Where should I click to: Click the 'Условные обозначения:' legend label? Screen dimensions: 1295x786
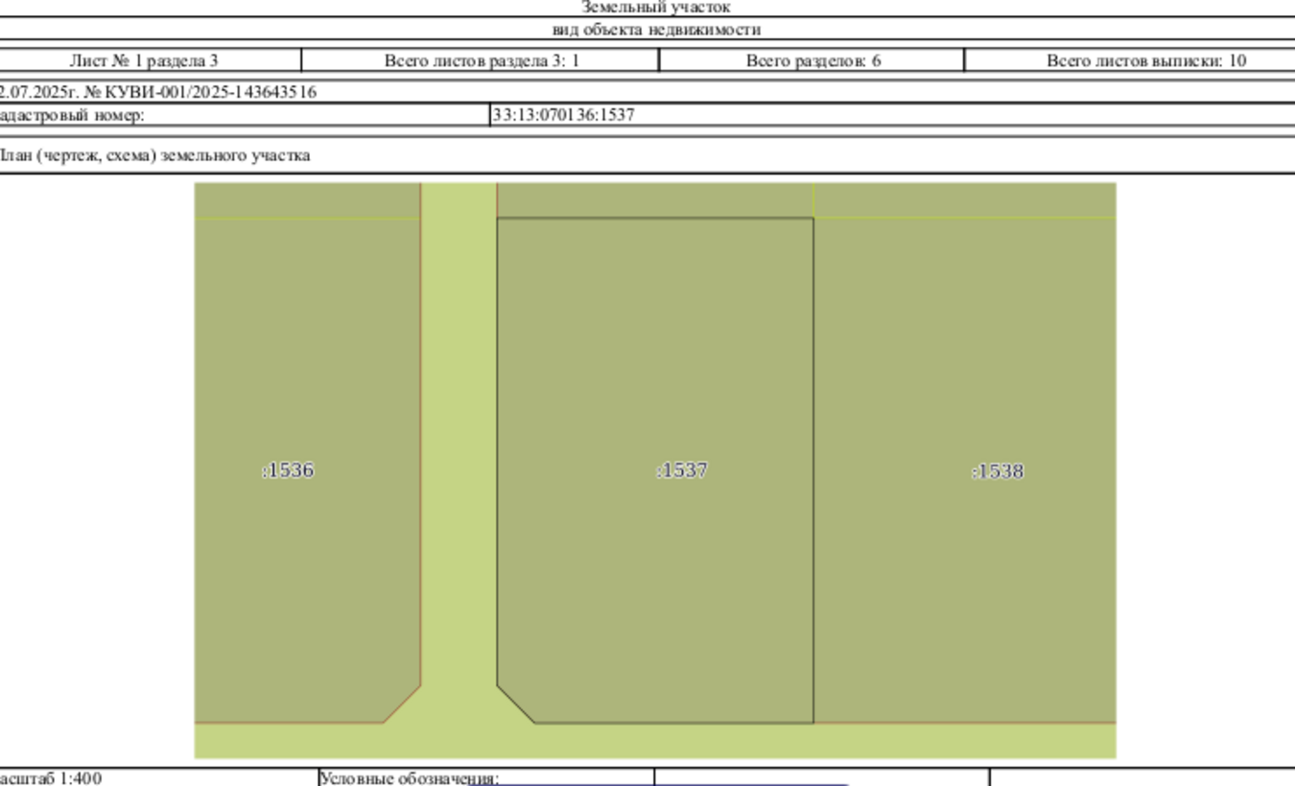pyautogui.click(x=410, y=778)
